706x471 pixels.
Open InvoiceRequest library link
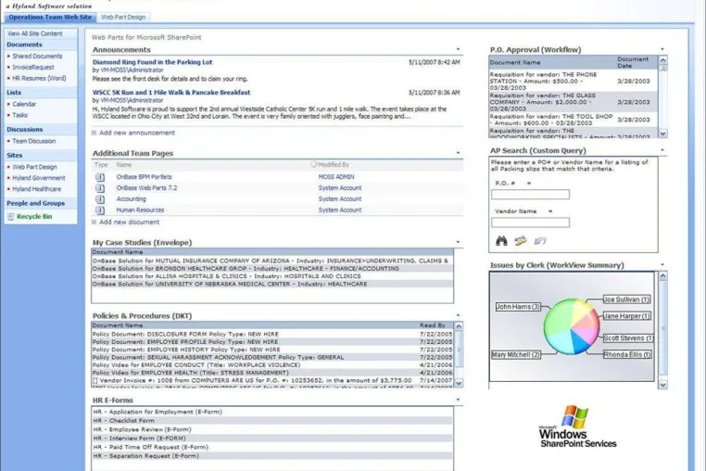[x=33, y=67]
